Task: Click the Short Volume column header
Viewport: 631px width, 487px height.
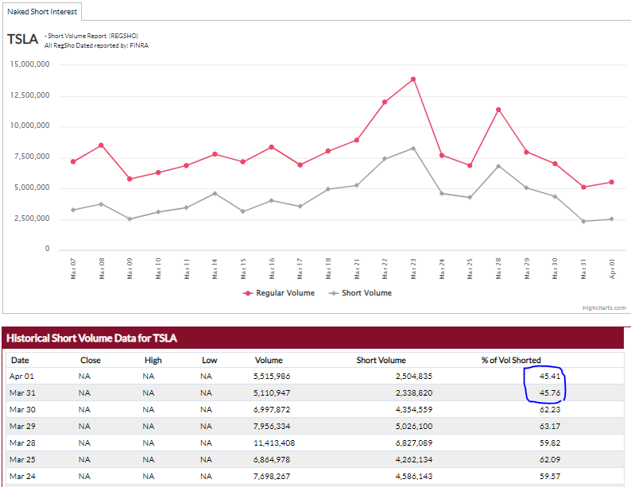Action: pyautogui.click(x=381, y=361)
